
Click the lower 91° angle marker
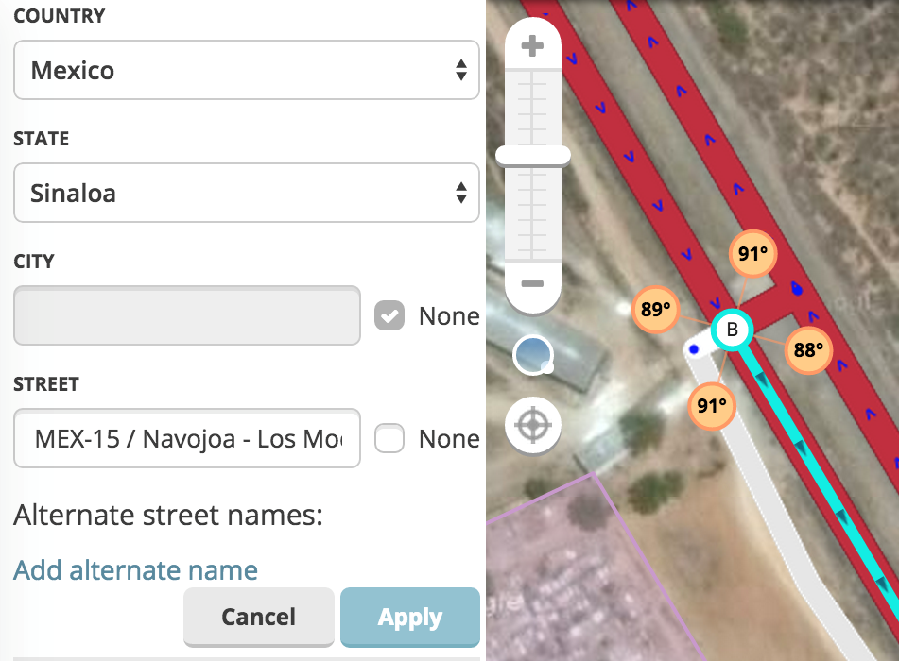tap(711, 406)
